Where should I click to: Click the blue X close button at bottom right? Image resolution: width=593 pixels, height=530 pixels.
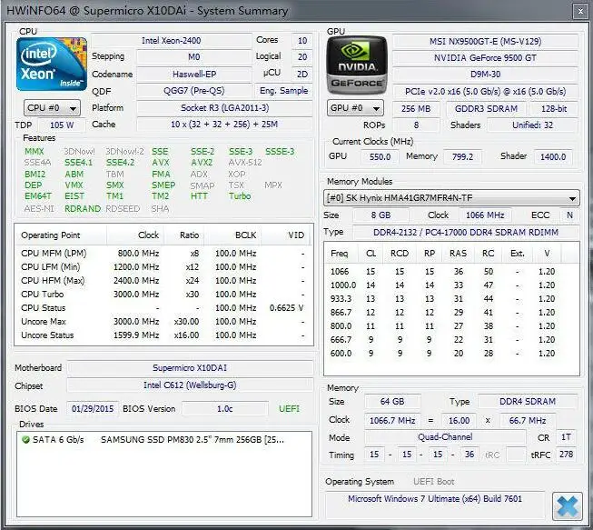567,506
